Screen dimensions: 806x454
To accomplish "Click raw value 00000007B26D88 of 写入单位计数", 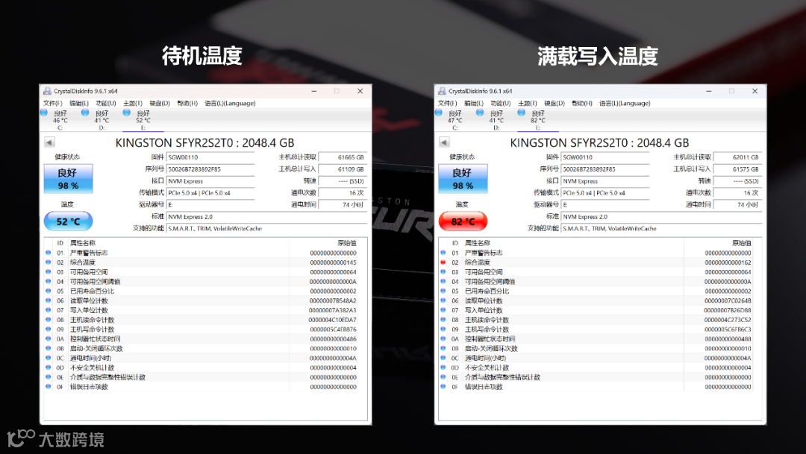I will pos(728,310).
